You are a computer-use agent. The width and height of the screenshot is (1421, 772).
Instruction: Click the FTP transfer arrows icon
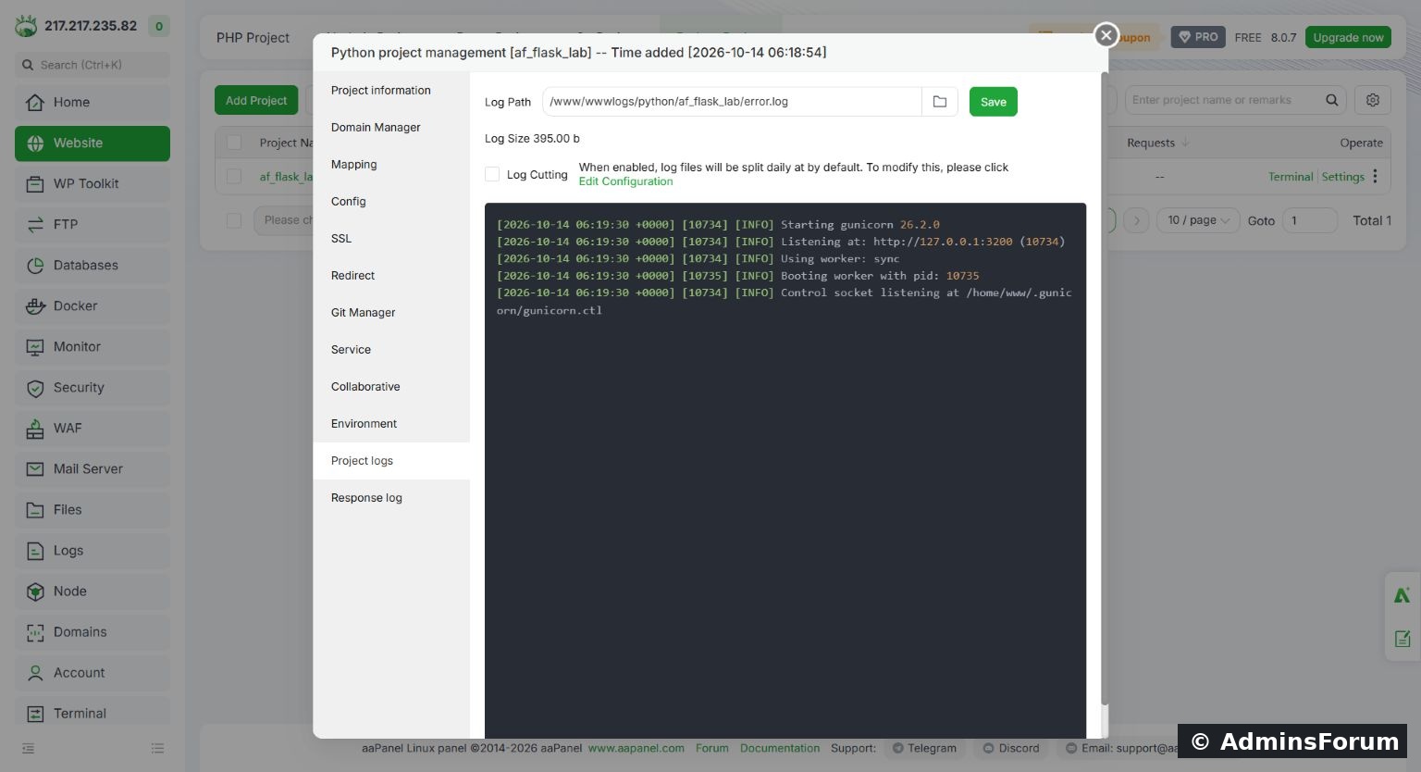35,224
